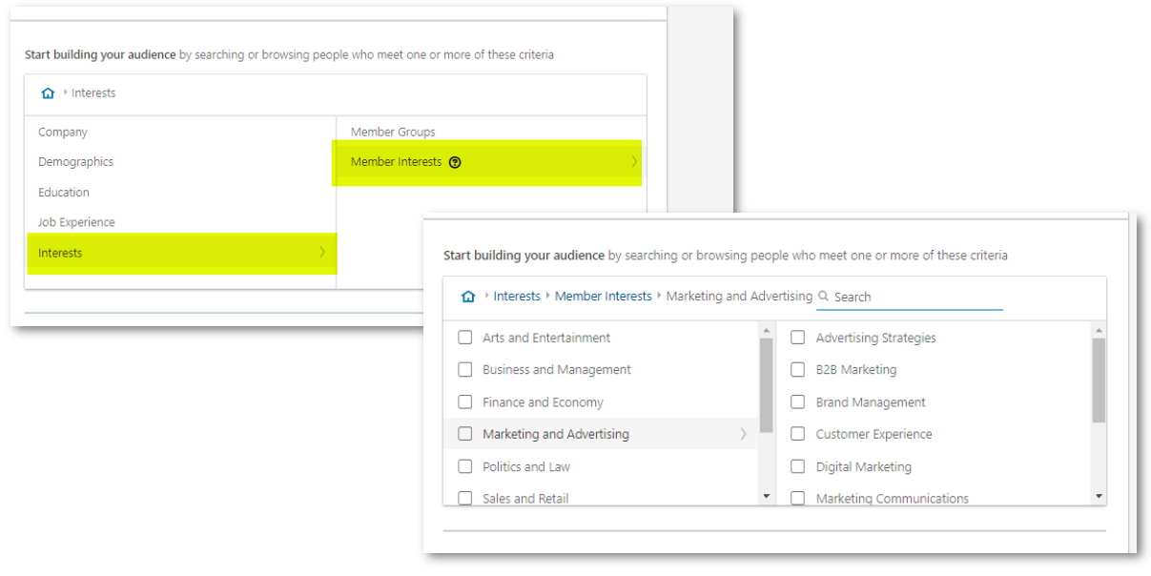Image resolution: width=1151 pixels, height=576 pixels.
Task: Click the subcategory list scrollbar up arrow
Action: pyautogui.click(x=1099, y=331)
